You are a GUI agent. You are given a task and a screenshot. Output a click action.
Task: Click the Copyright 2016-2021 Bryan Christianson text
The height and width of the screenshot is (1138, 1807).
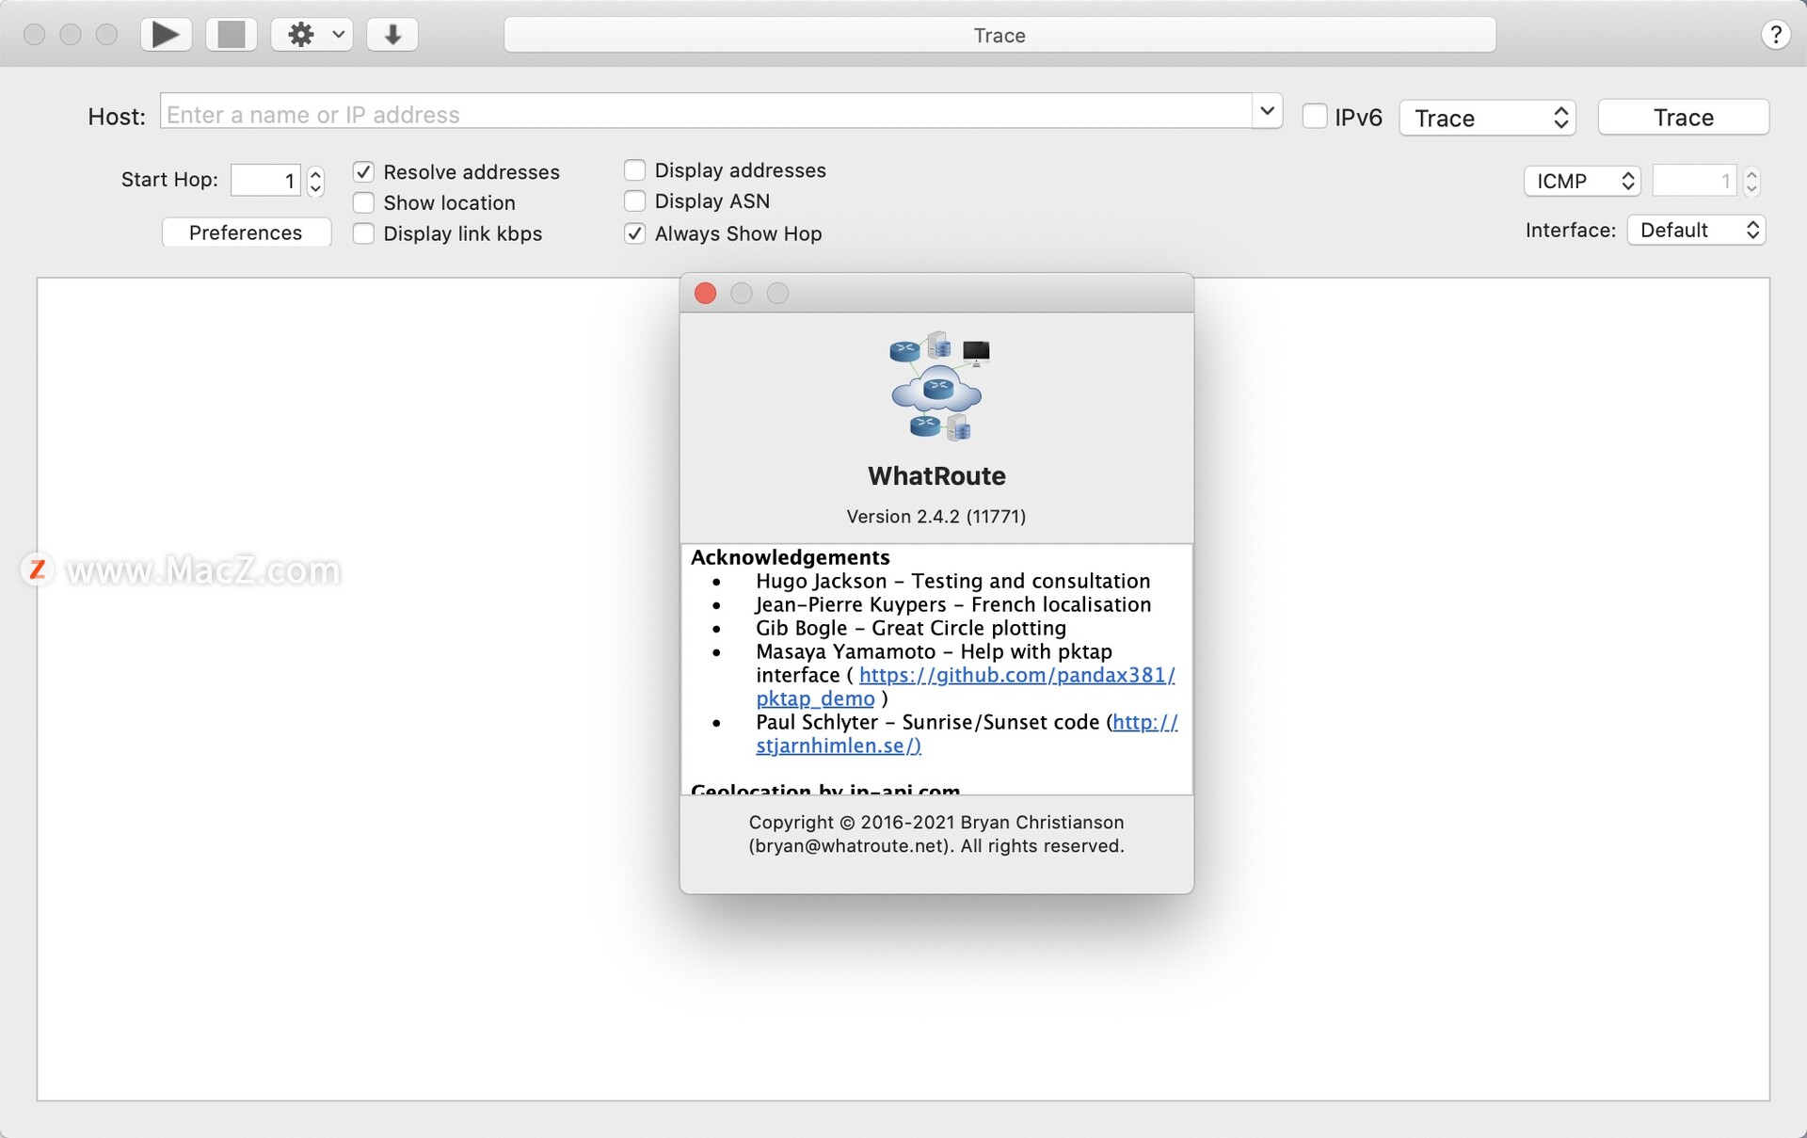(x=936, y=834)
